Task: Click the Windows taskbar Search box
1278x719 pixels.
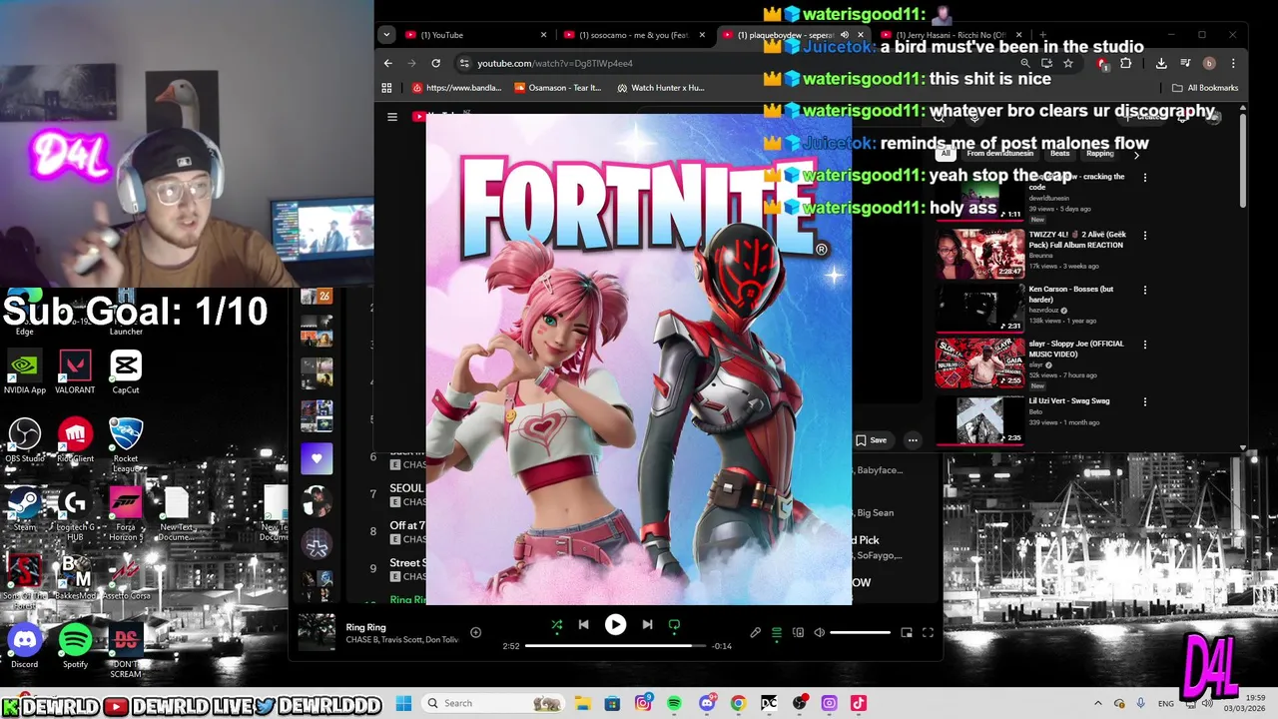Action: coord(493,703)
